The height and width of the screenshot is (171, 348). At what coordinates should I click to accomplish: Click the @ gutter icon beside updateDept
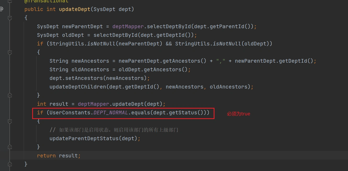pyautogui.click(x=2, y=9)
